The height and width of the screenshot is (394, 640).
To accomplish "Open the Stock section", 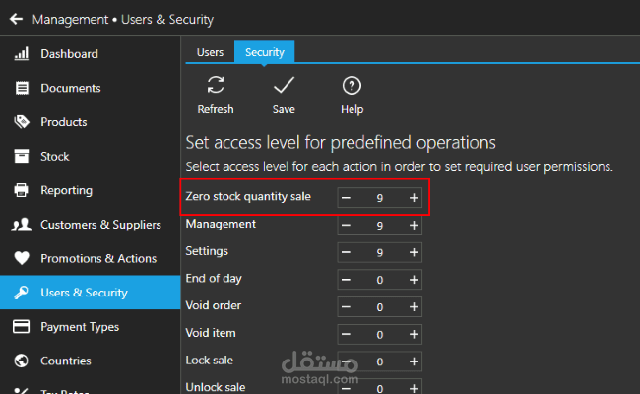I will point(54,156).
